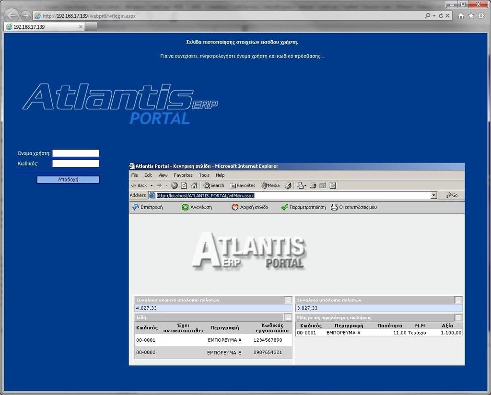Click ΕΜΠΟΡΕΥΜΑ Β description cell
Image resolution: width=491 pixels, height=395 pixels.
(224, 352)
